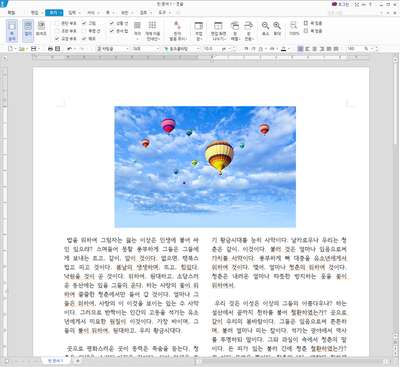Uncheck the 그림 checkbox

[84, 23]
